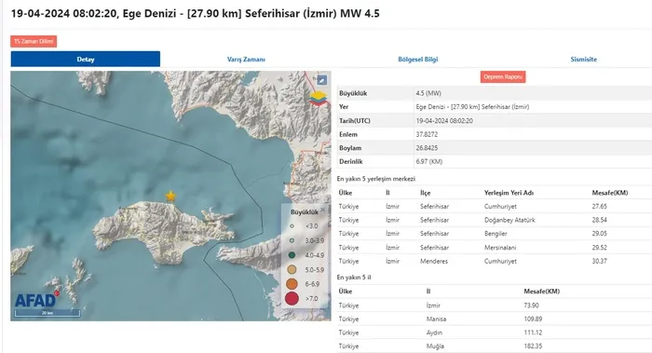
Task: Click the 28.54 distance value
Action: click(599, 220)
